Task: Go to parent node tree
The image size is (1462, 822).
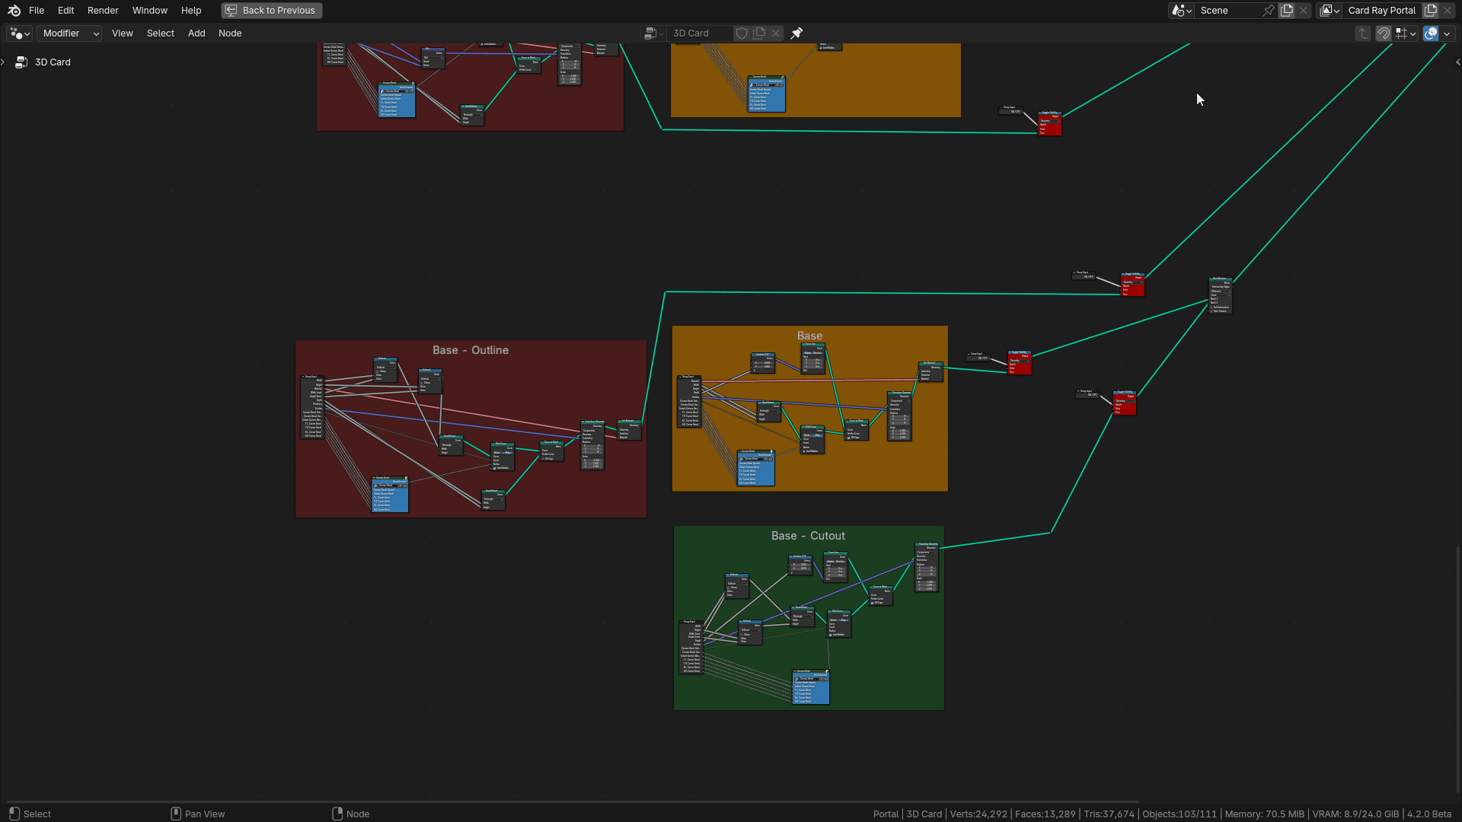Action: pyautogui.click(x=1363, y=33)
